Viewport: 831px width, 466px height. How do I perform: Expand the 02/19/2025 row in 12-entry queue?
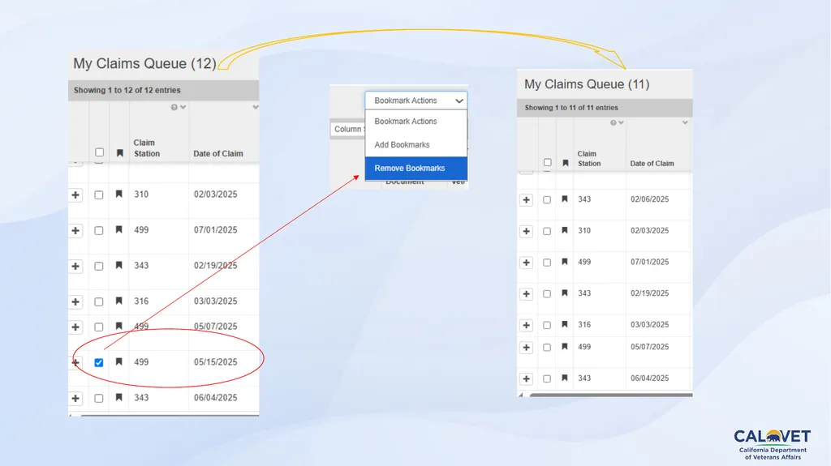(75, 267)
